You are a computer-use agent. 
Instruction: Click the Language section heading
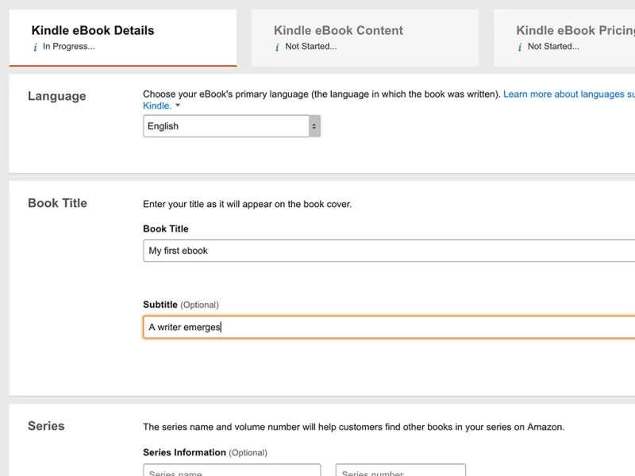tap(56, 96)
